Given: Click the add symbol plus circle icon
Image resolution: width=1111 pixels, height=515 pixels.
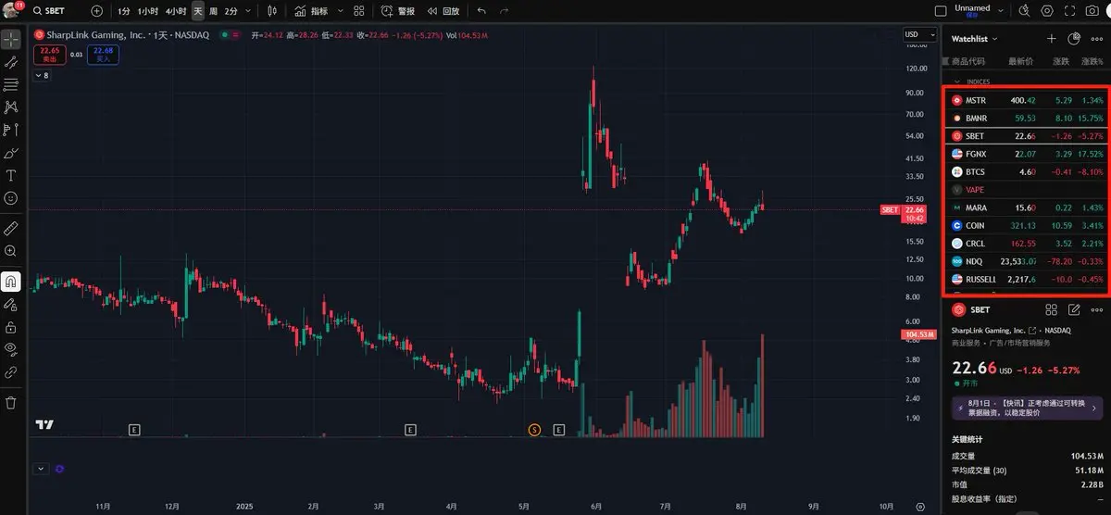Looking at the screenshot, I should click(x=97, y=11).
